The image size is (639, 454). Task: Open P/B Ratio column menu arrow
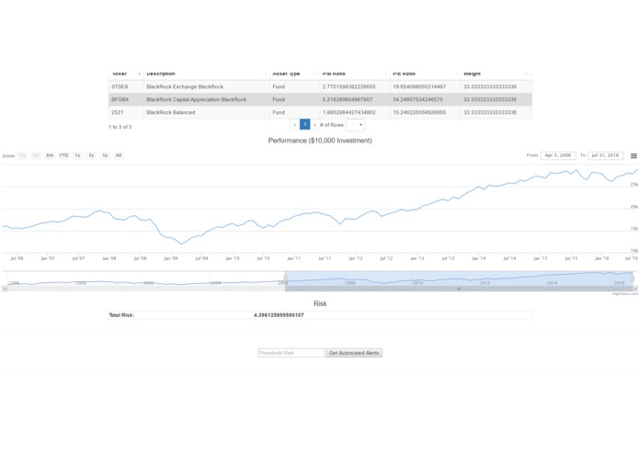[385, 74]
